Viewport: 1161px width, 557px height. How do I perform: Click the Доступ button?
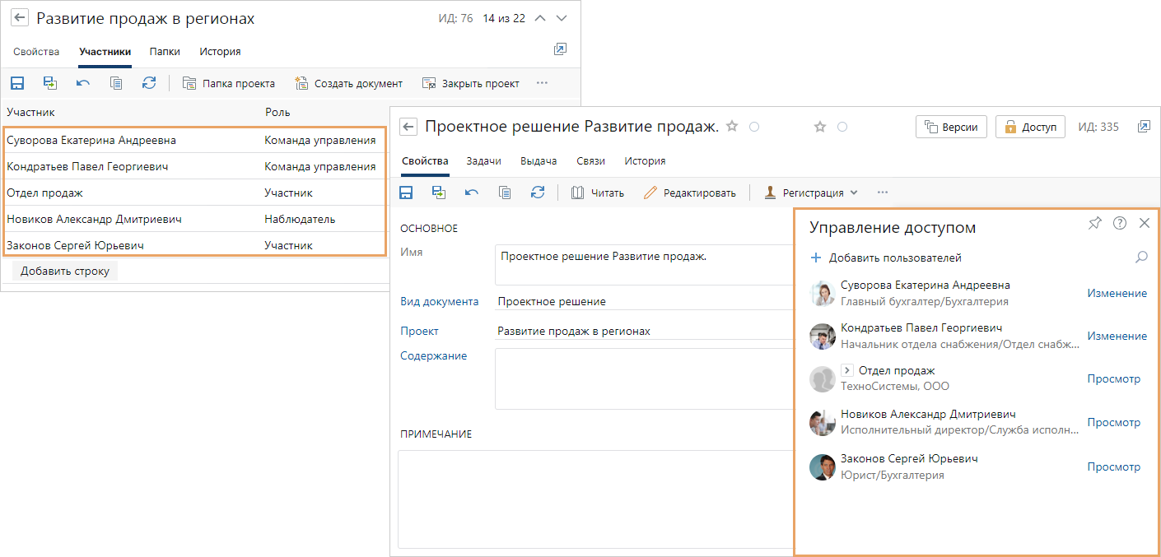pos(1030,127)
